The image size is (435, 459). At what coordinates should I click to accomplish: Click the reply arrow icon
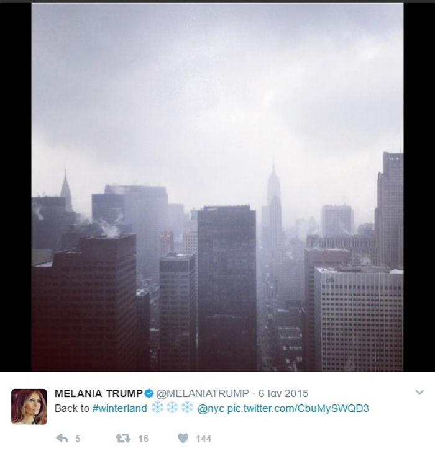tap(62, 438)
